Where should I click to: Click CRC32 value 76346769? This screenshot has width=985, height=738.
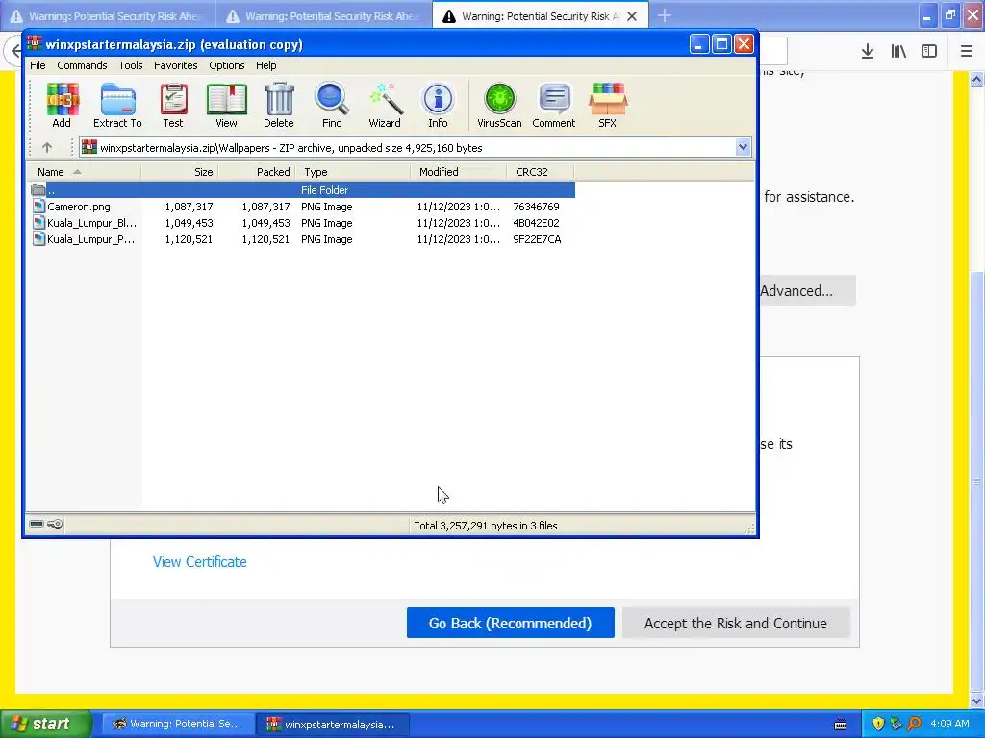coord(536,207)
